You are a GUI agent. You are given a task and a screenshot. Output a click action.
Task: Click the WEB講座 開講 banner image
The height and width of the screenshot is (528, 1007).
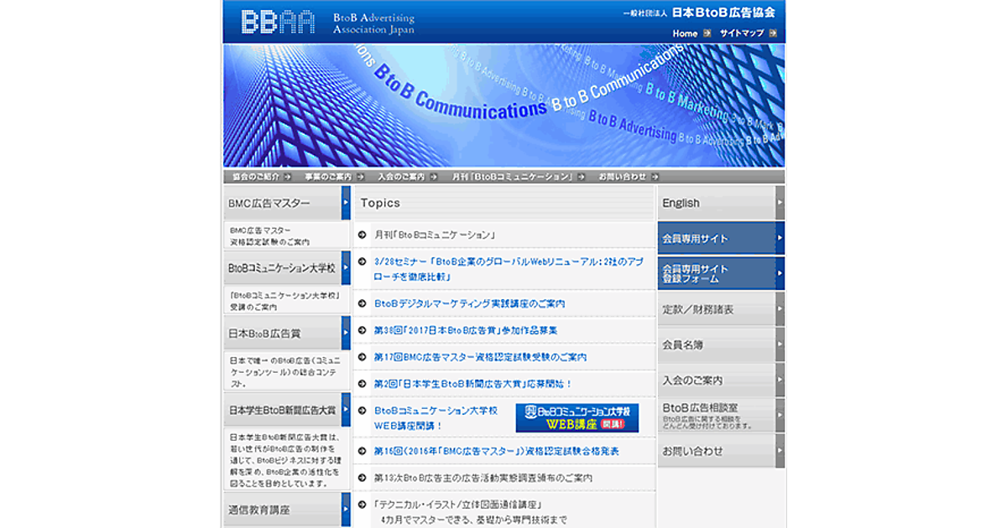(577, 418)
